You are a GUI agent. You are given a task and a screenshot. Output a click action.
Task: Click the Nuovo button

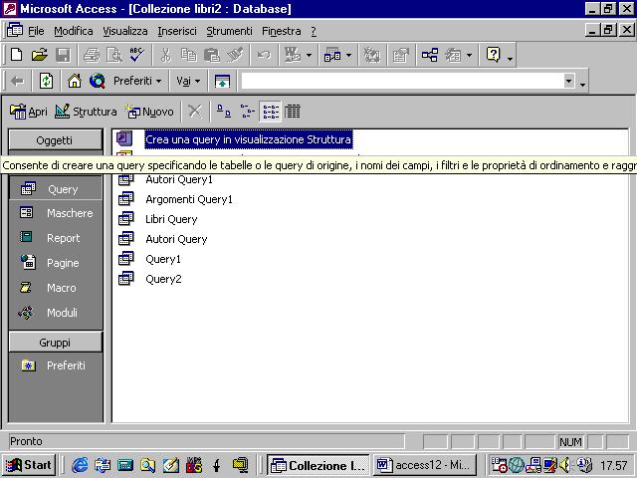(x=149, y=112)
